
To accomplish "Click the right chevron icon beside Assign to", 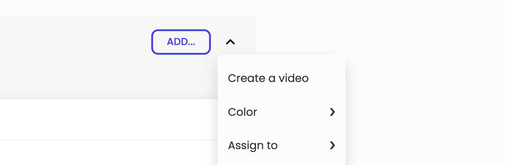I will [332, 145].
